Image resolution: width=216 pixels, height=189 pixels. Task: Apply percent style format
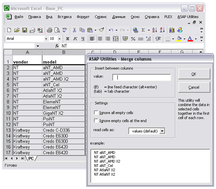pos(133,39)
